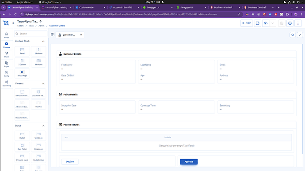Collapse the Viewers section
305x171 pixels.
(x=43, y=84)
